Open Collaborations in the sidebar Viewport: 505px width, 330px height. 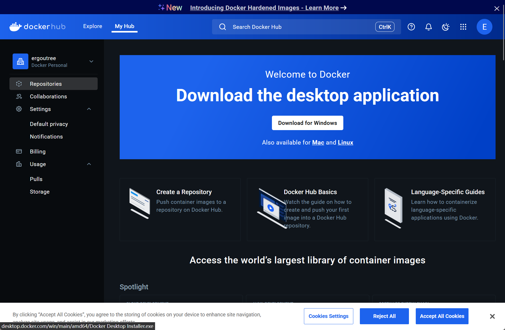(x=54, y=96)
